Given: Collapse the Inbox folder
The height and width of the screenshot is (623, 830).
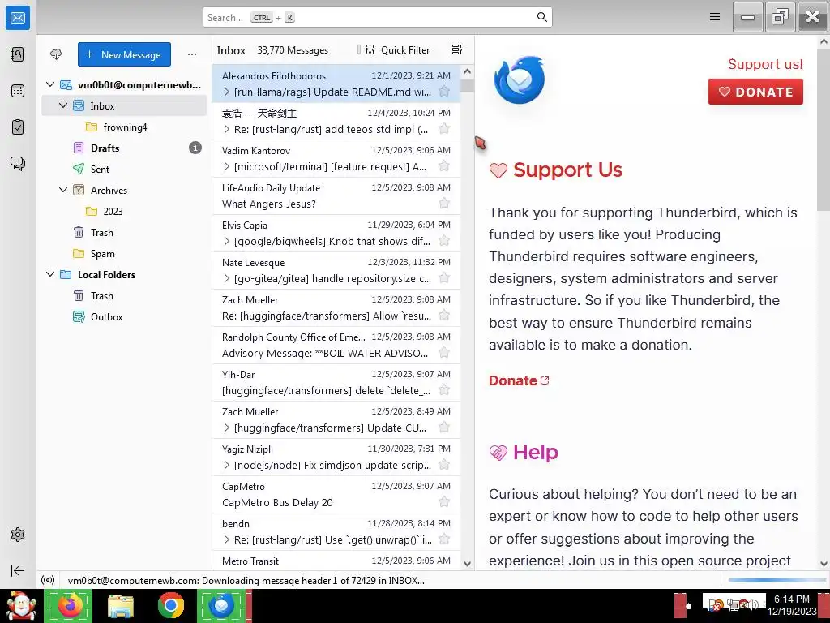Looking at the screenshot, I should pos(63,105).
